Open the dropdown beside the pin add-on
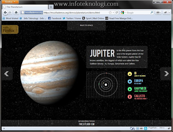This screenshot has width=173, height=132. tap(169, 12)
